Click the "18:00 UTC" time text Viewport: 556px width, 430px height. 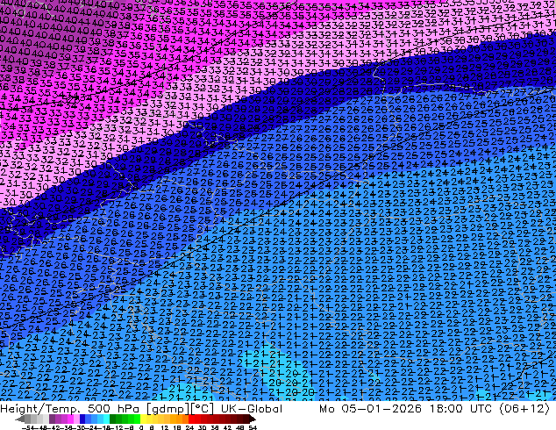[461, 408]
